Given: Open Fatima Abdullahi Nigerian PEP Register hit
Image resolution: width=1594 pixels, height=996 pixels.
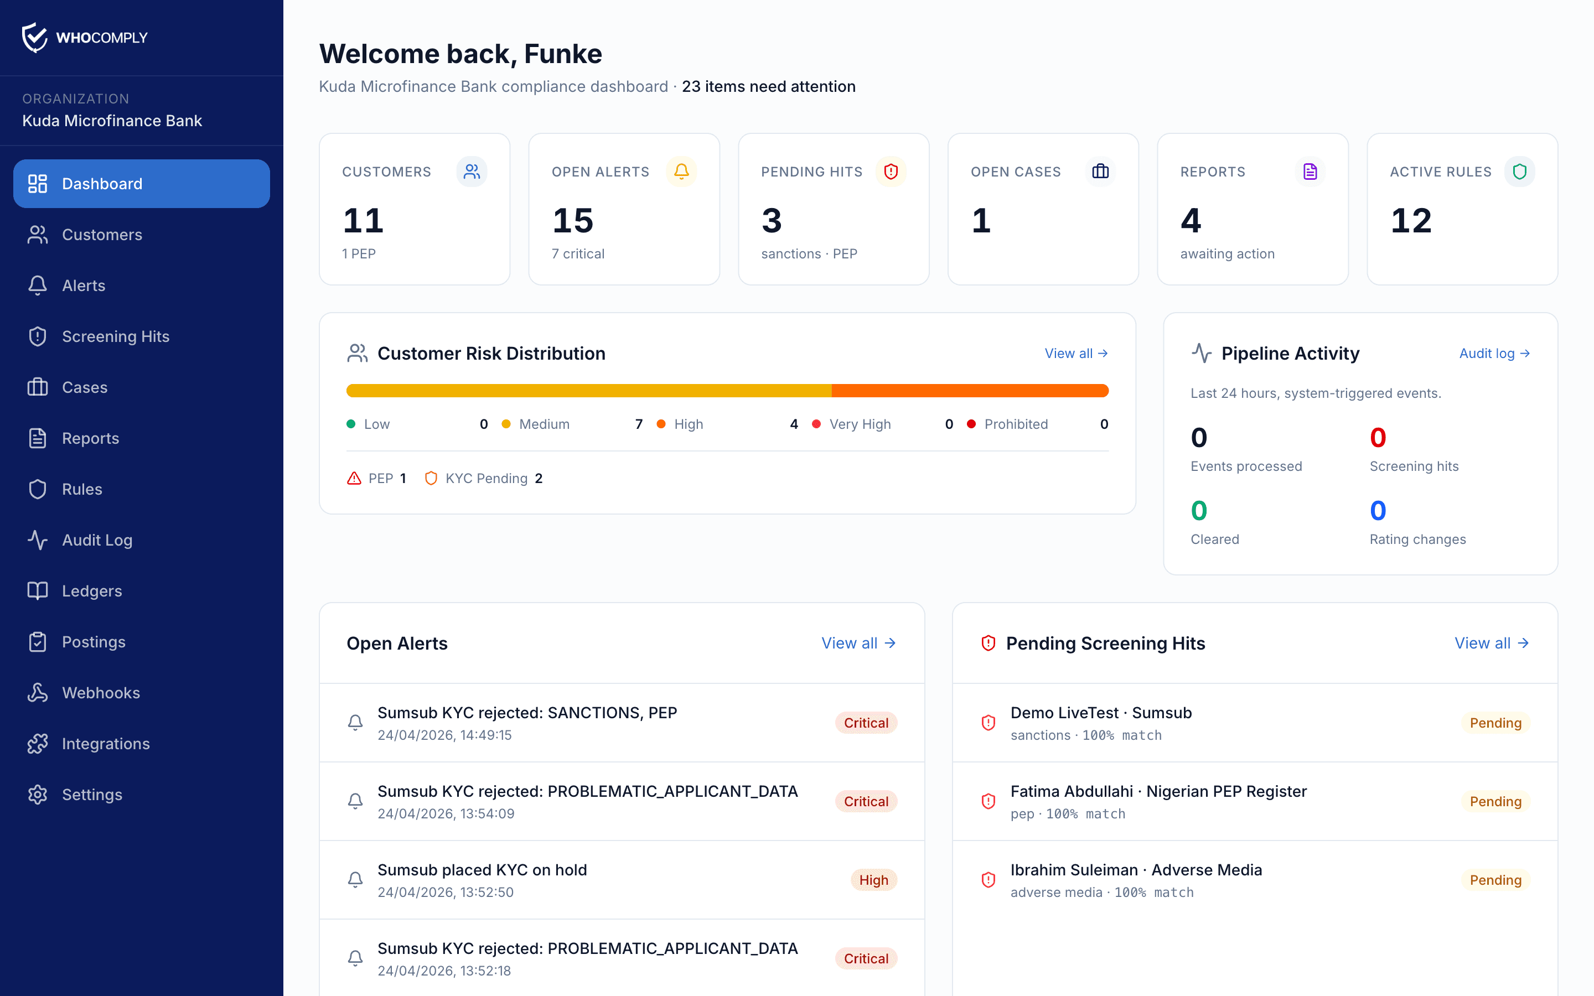Looking at the screenshot, I should point(1255,801).
